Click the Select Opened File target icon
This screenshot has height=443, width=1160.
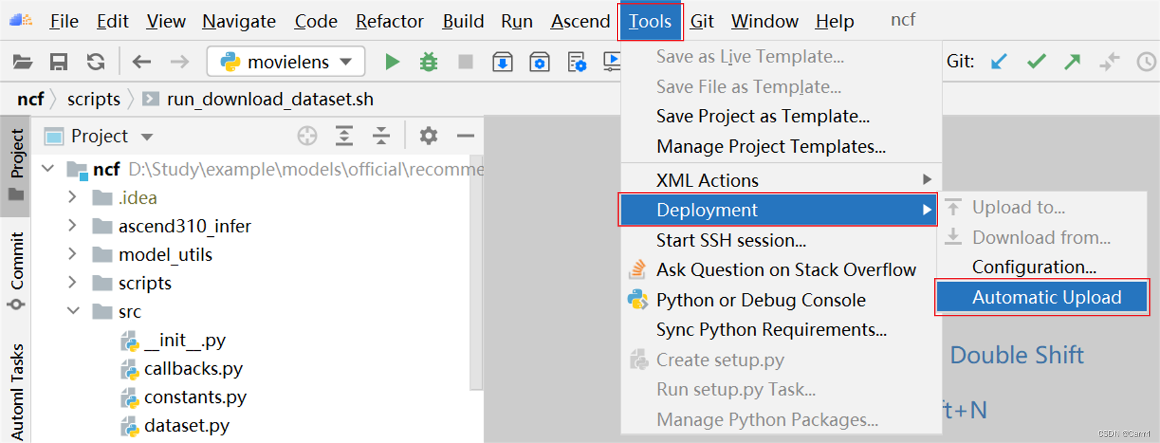[x=307, y=136]
